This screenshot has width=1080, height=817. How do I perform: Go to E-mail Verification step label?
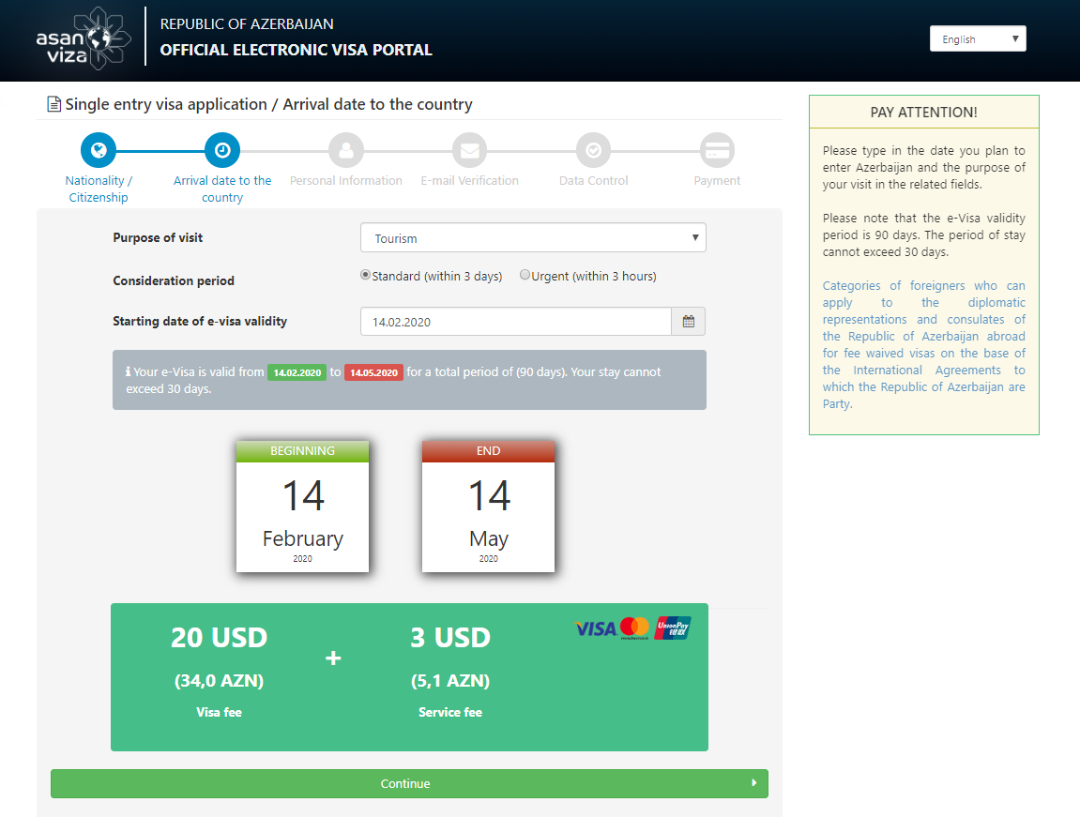pos(470,180)
